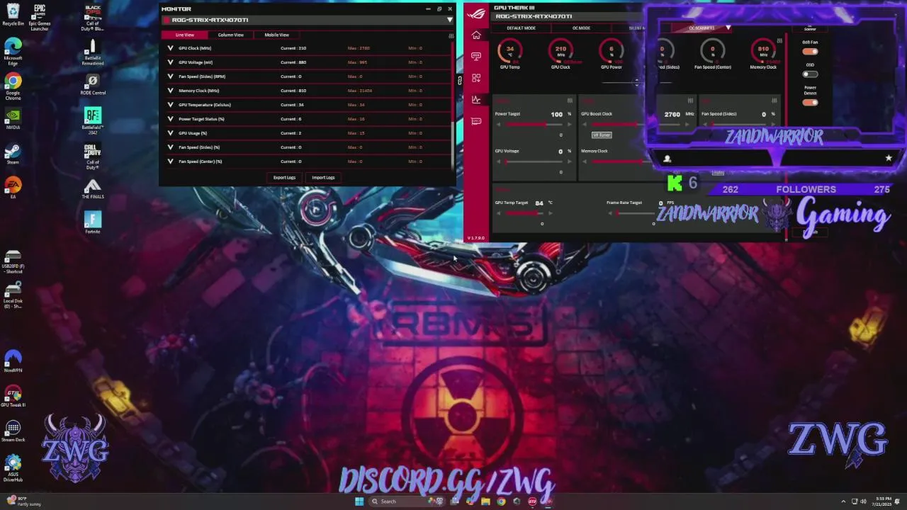Adjust the GPU Voltage slider
Screen dimensions: 907x510
point(533,161)
